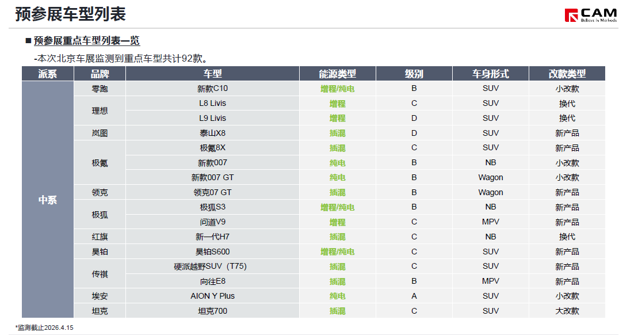Click the 品牌 column header
Screen dimensions: 619x335
tap(100, 74)
